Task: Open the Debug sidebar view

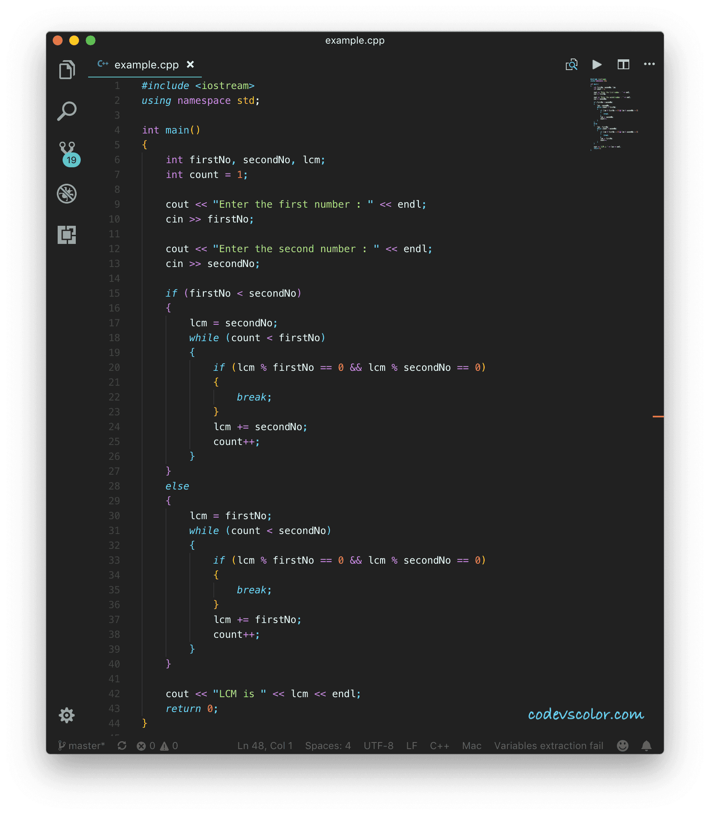Action: pyautogui.click(x=67, y=194)
